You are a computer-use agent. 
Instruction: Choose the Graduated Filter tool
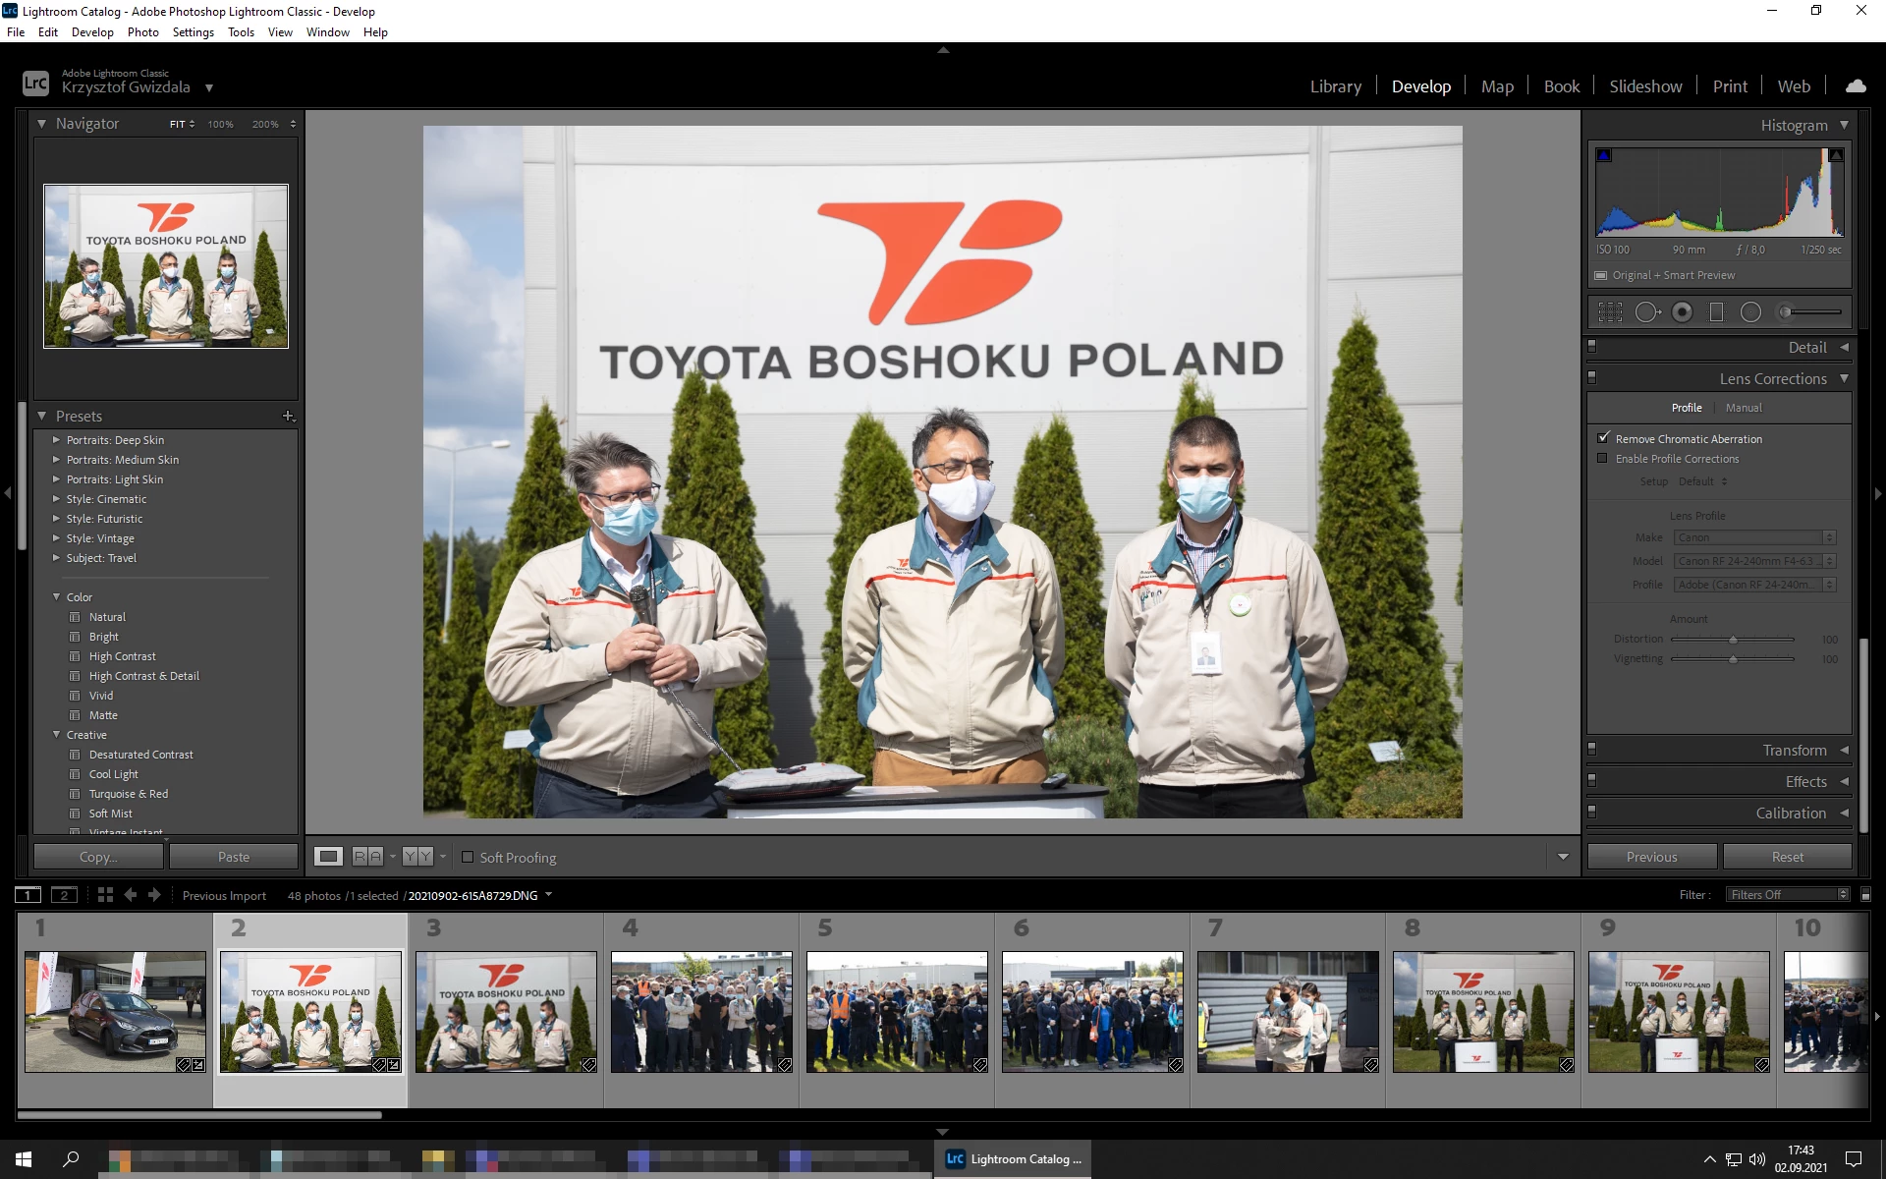point(1717,312)
